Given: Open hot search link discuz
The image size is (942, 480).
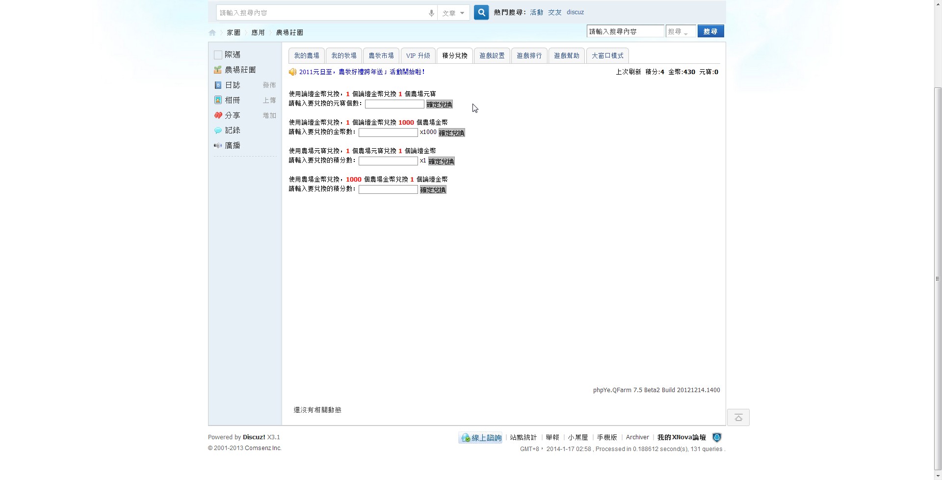Looking at the screenshot, I should click(575, 12).
